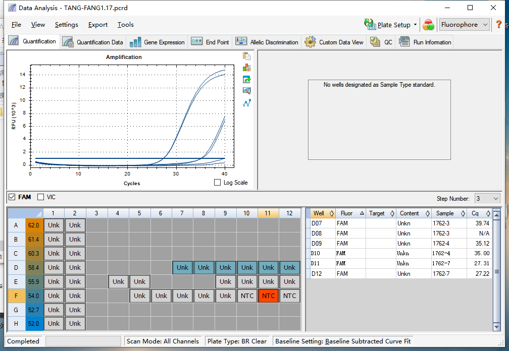
Task: Open the File menu
Action: click(x=16, y=25)
